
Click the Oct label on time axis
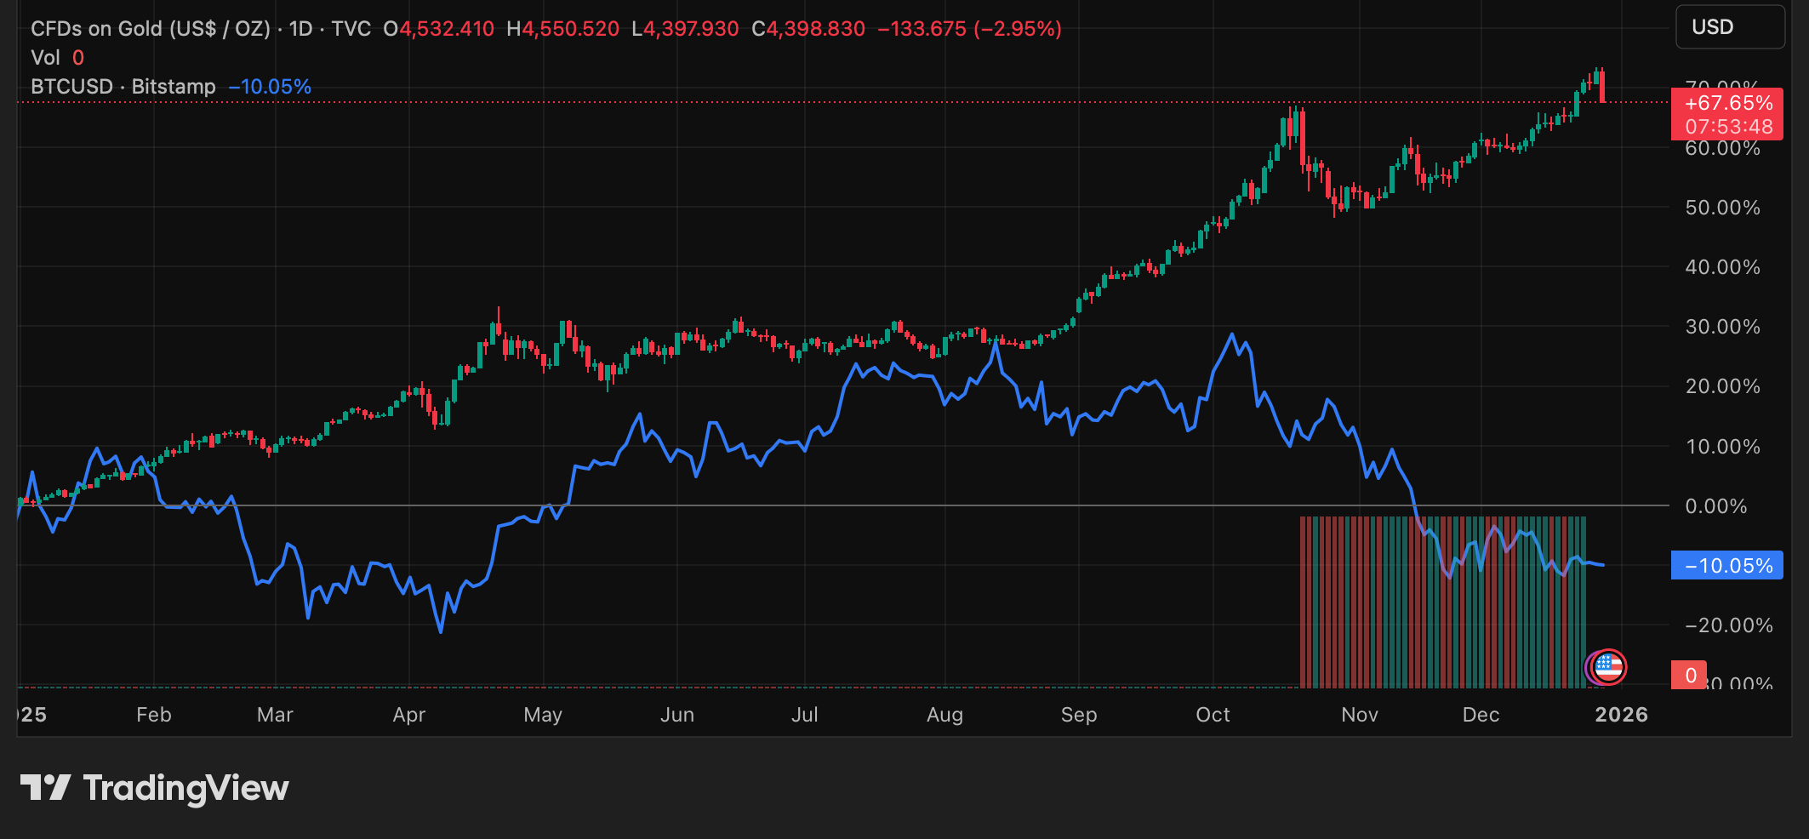pos(1213,715)
